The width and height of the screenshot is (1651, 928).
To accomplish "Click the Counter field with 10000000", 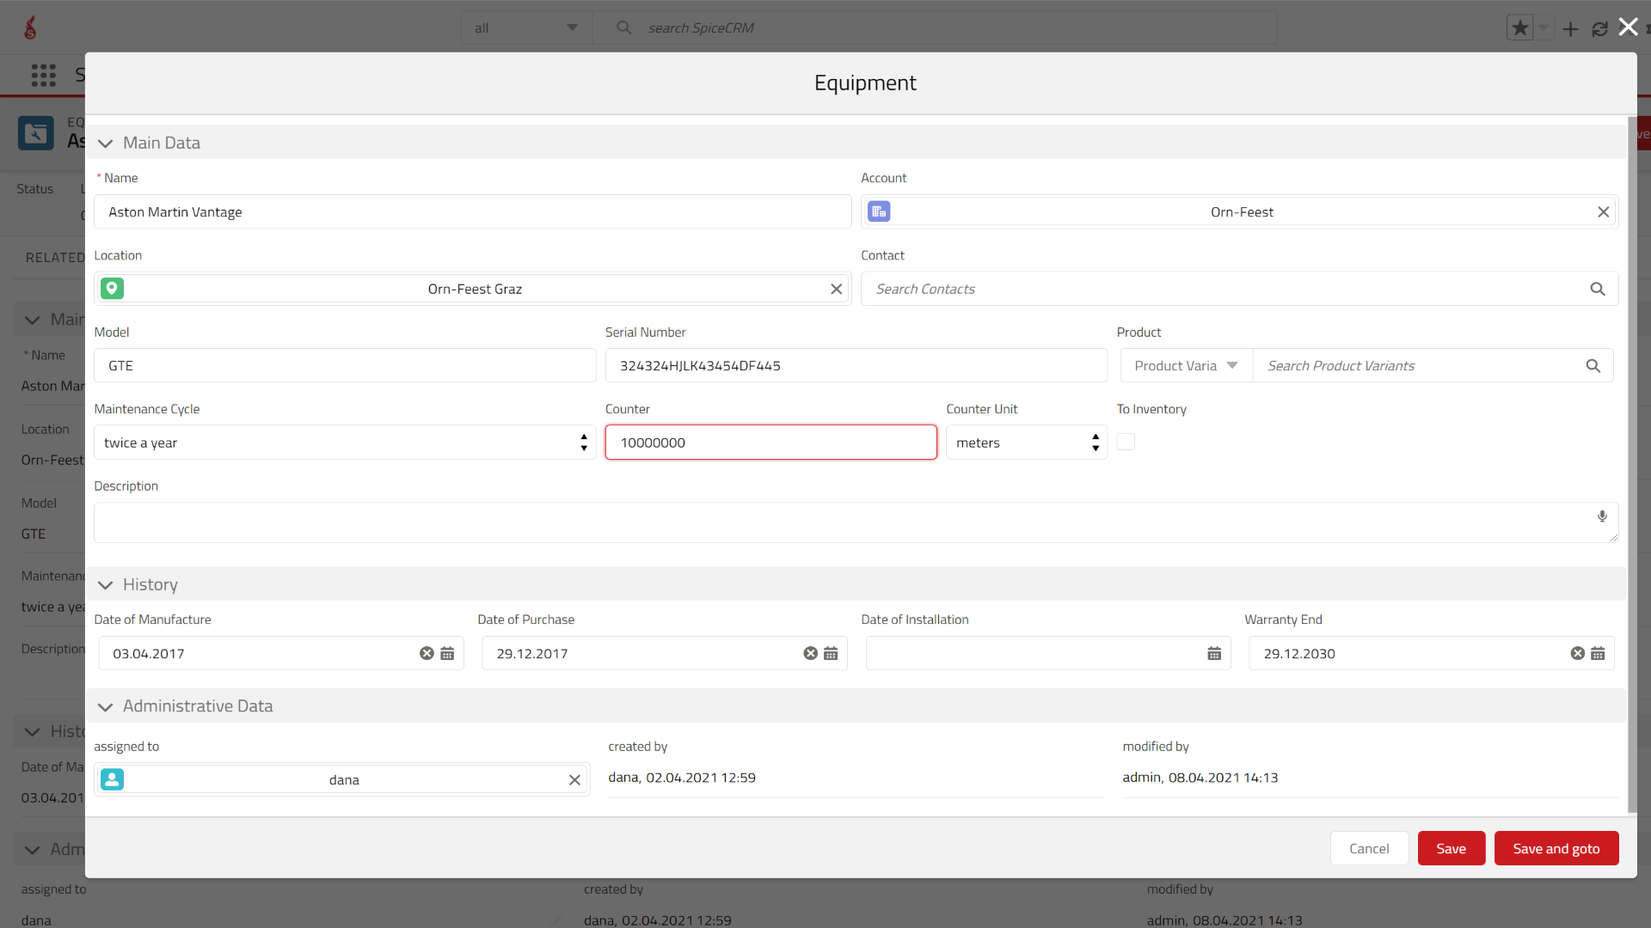I will click(x=770, y=443).
